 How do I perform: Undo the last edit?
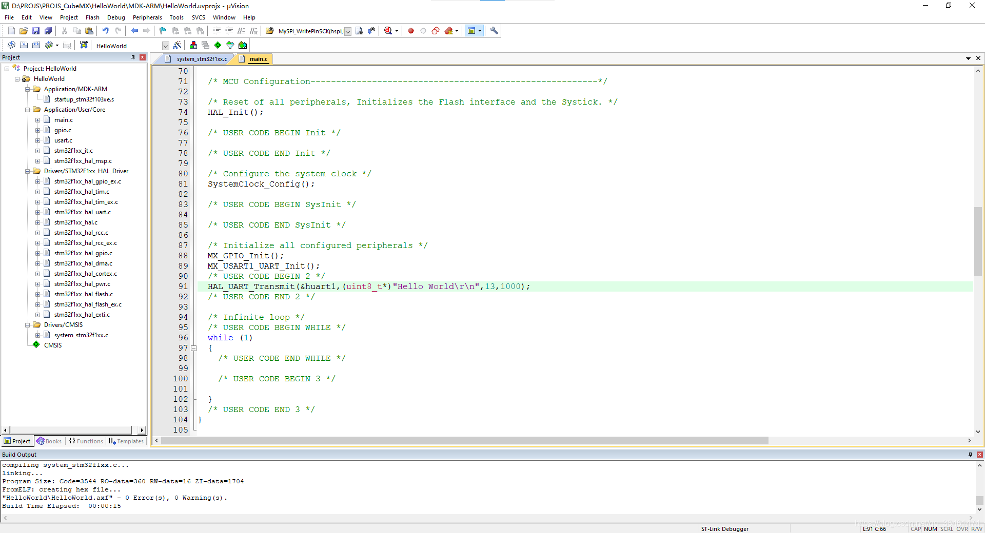point(105,31)
